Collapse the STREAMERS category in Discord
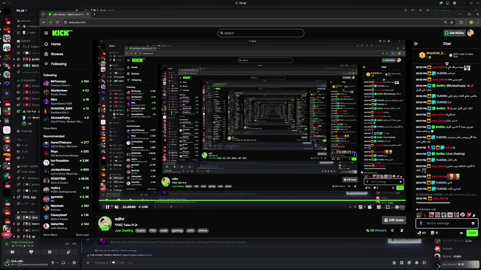The image size is (481, 270). pos(27,80)
